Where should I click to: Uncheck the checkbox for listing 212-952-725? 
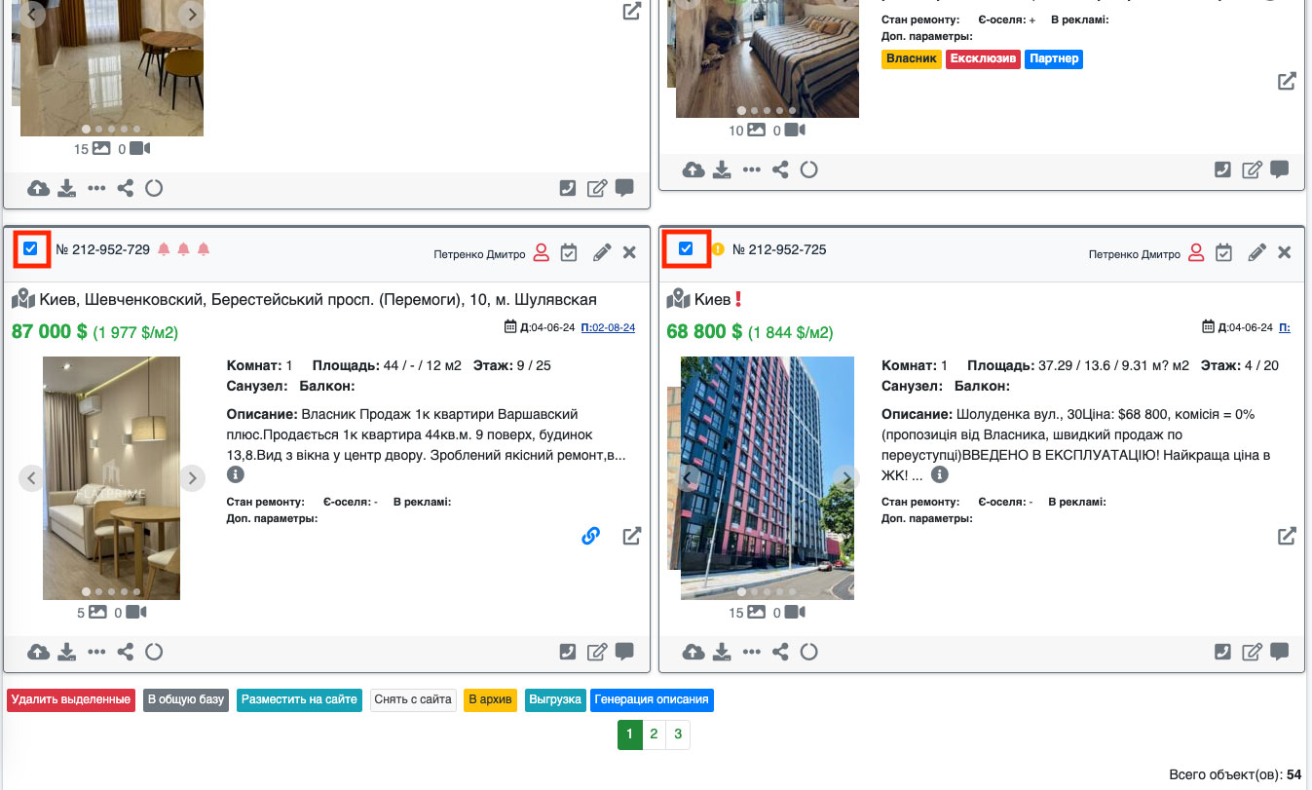pyautogui.click(x=686, y=249)
